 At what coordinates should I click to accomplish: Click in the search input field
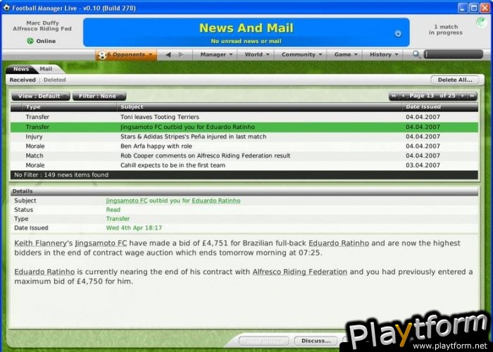pyautogui.click(x=453, y=54)
